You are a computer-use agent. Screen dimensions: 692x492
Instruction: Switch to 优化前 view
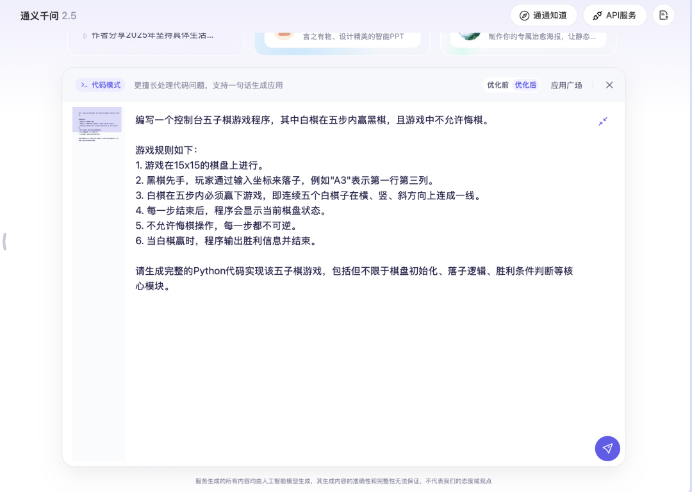click(498, 85)
